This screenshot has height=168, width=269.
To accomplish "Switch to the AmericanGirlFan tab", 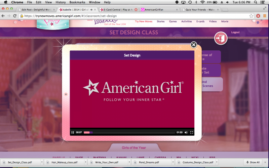I will (x=159, y=10).
